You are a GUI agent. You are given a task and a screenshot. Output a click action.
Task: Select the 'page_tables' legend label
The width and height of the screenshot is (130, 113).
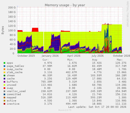coord(15,66)
